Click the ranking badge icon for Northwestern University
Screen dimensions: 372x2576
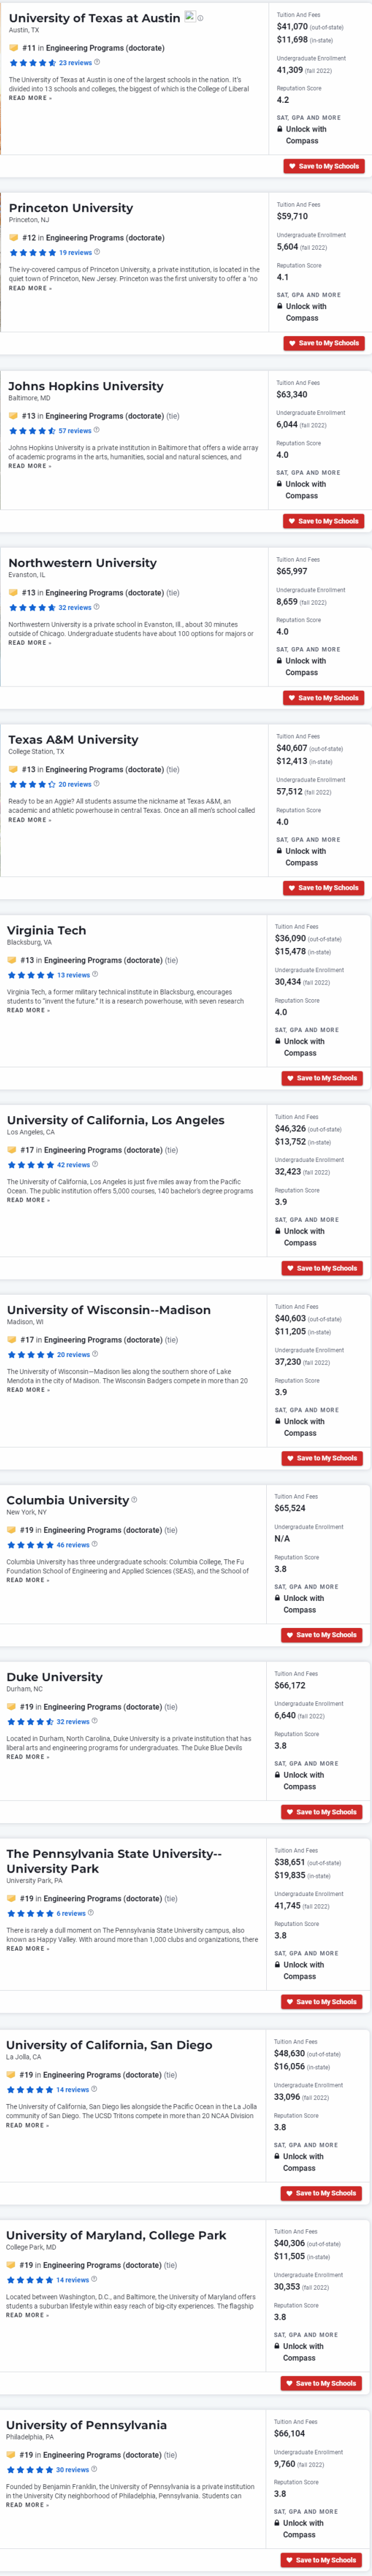(13, 593)
